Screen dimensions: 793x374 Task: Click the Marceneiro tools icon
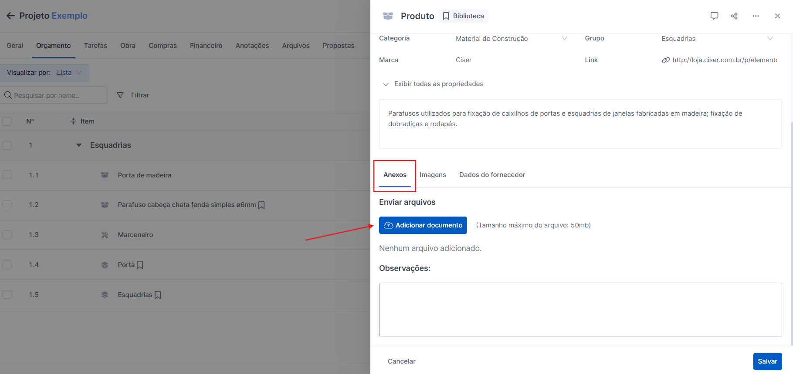[x=105, y=235]
